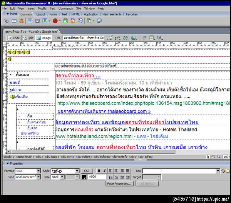The image size is (231, 203).
Task: Click the #000 color value field
Action: pos(97,177)
